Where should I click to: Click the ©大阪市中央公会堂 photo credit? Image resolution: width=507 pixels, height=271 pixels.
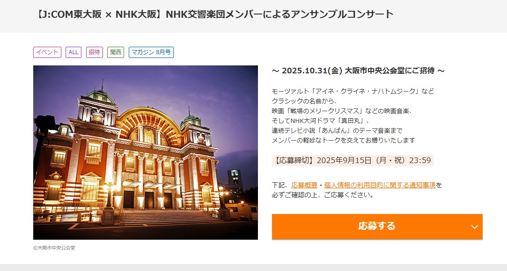54,248
